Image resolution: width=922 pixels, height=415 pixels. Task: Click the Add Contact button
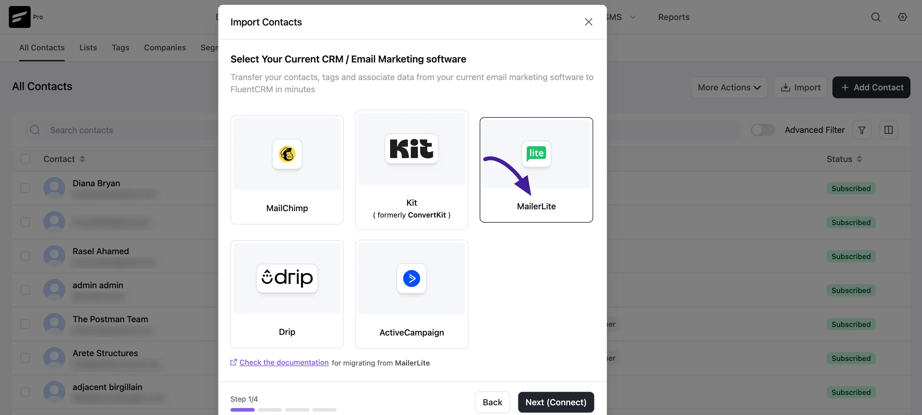871,87
